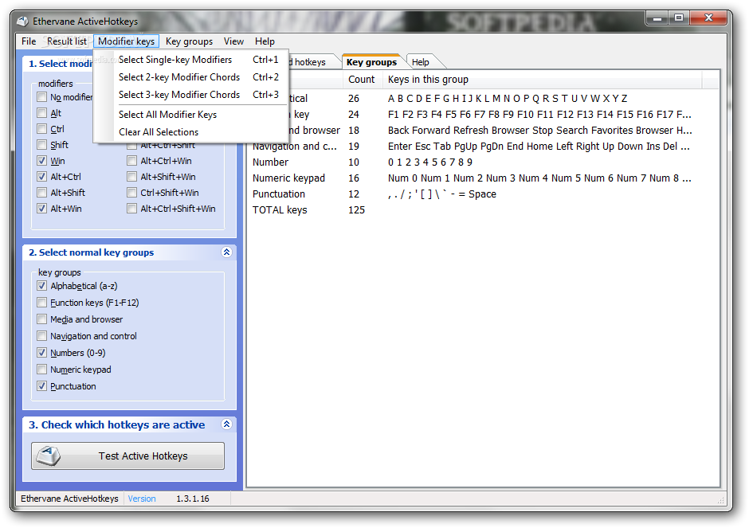The height and width of the screenshot is (528, 749).
Task: Uncheck the Alt+Ctrl checkbox
Action: (42, 177)
